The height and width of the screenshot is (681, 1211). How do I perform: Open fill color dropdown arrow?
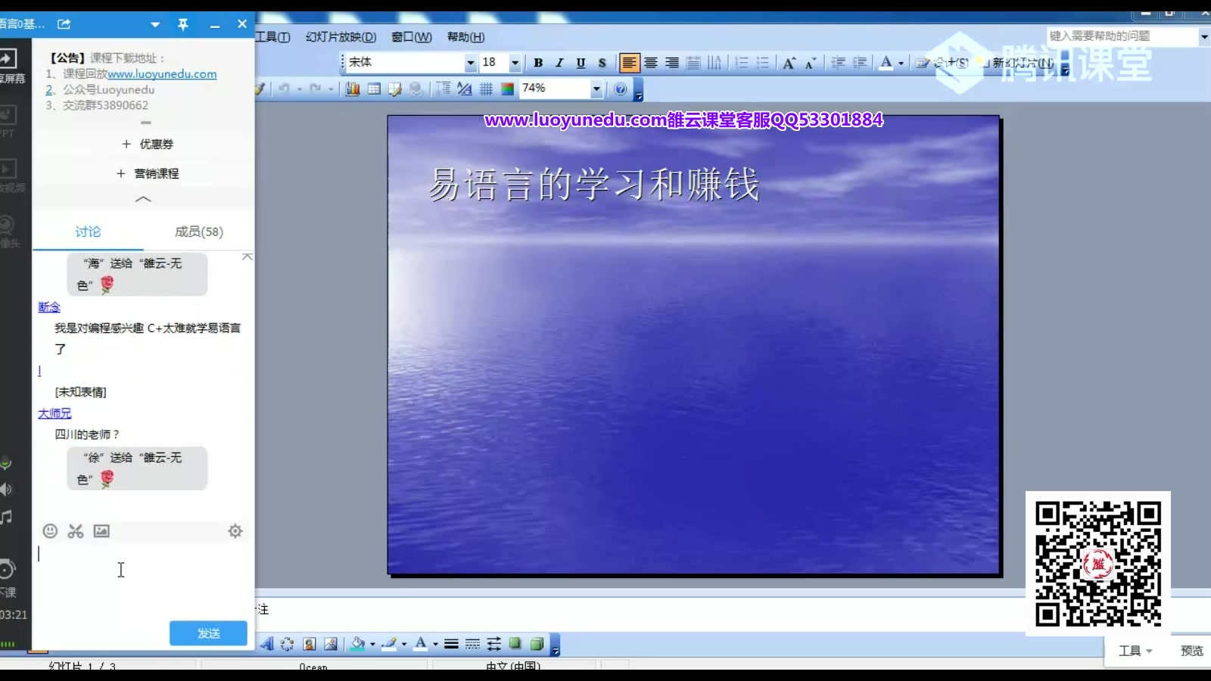coord(372,644)
